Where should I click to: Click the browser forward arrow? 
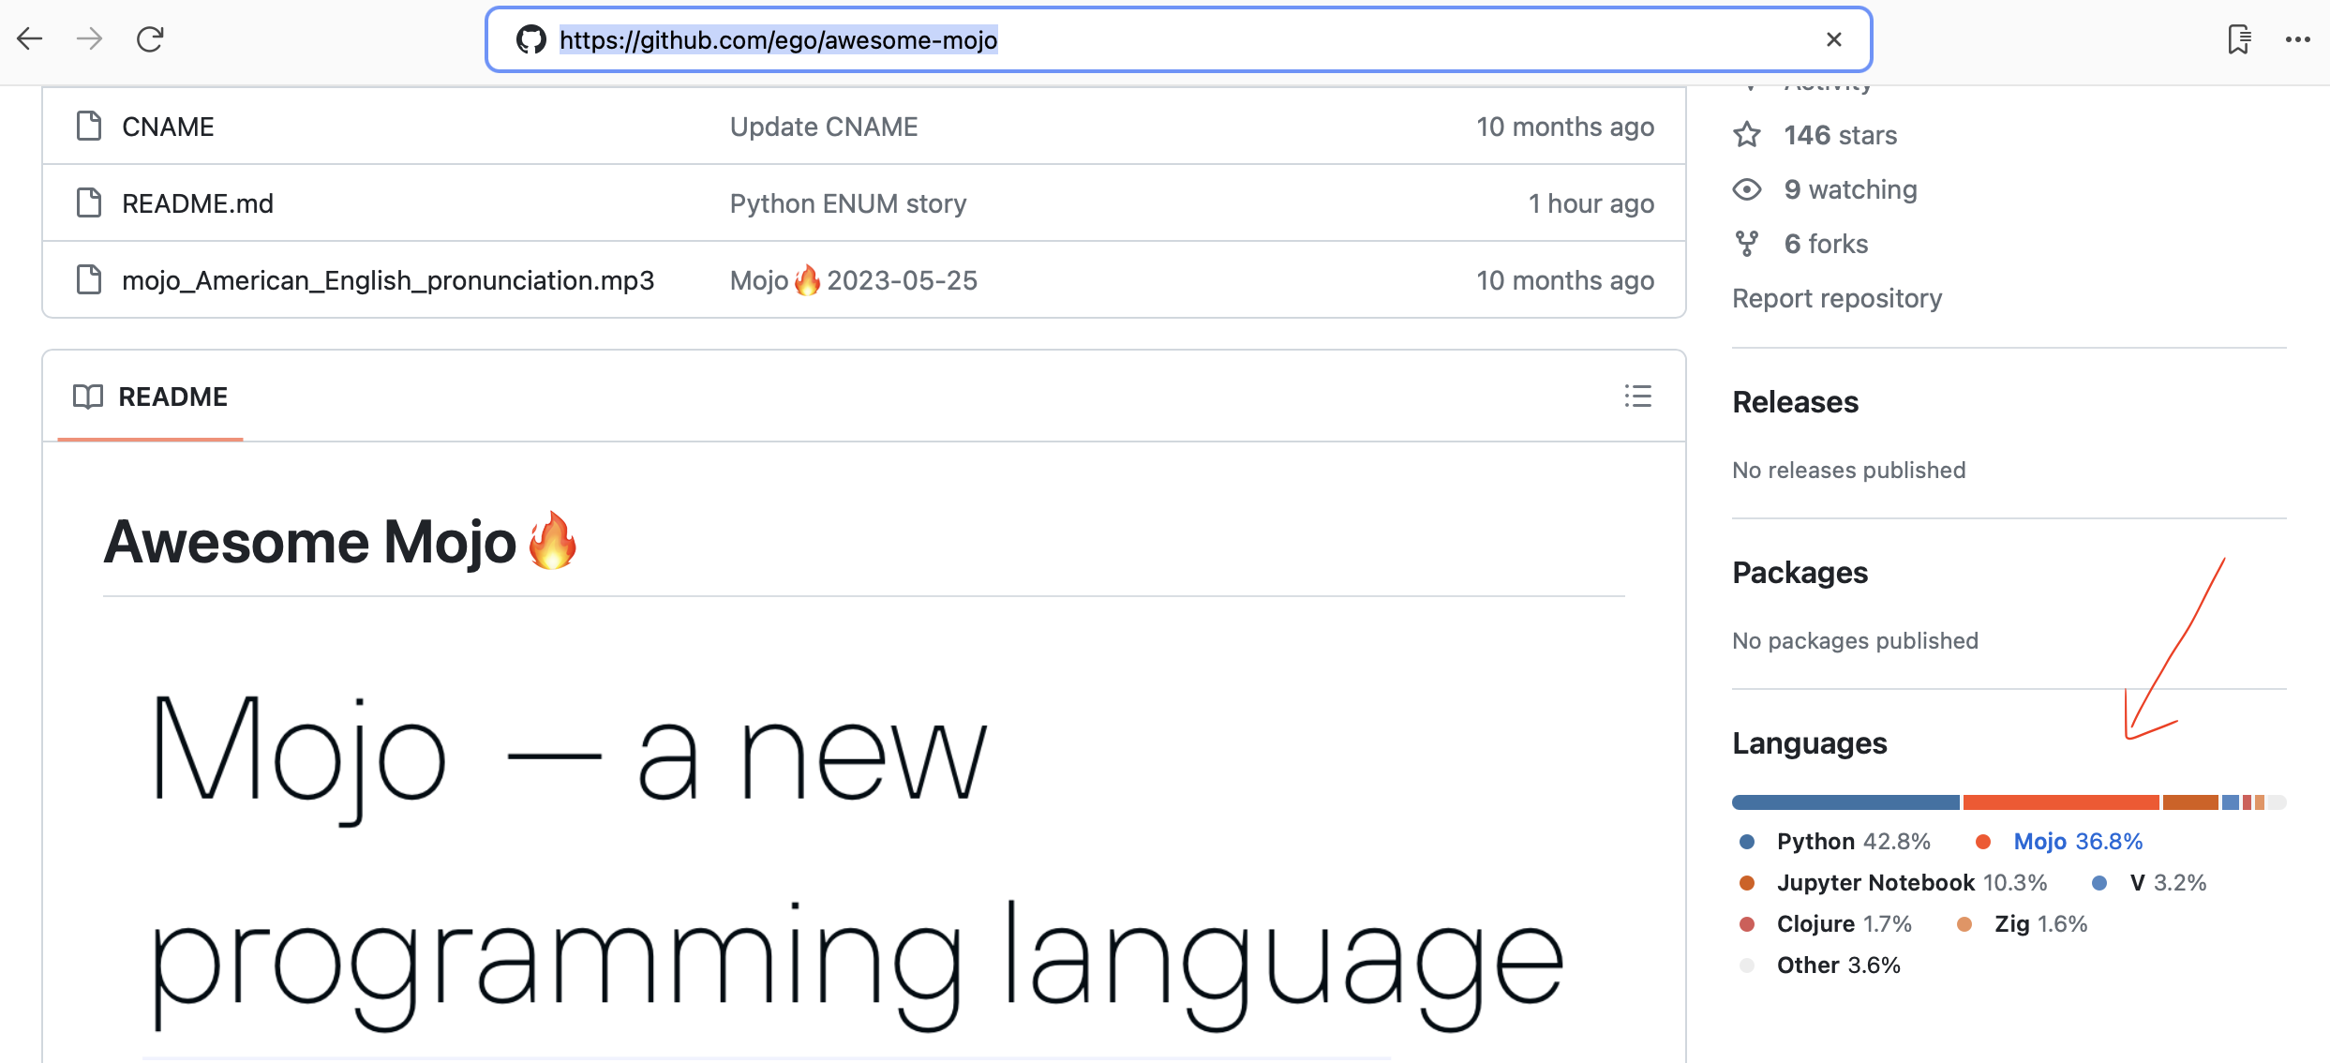[90, 39]
